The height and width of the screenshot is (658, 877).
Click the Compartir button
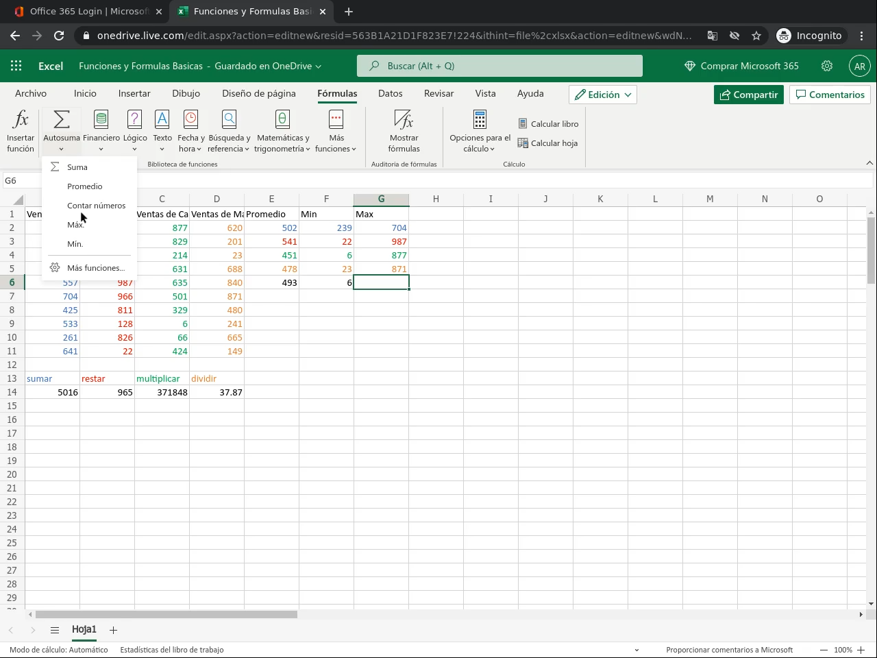pyautogui.click(x=748, y=95)
